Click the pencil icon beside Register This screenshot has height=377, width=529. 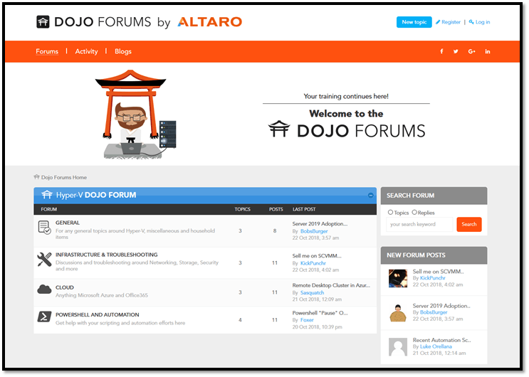tap(438, 22)
